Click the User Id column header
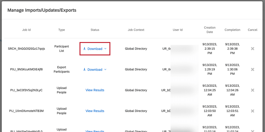This screenshot has width=265, height=132. pos(178,30)
